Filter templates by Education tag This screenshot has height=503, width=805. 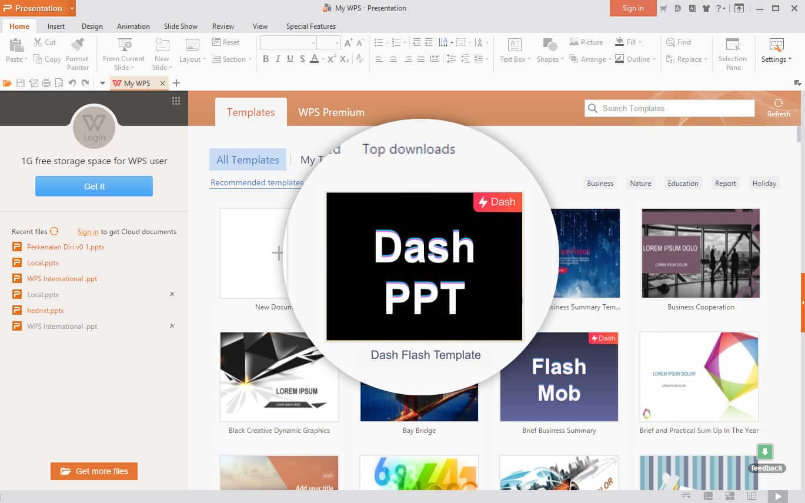683,184
